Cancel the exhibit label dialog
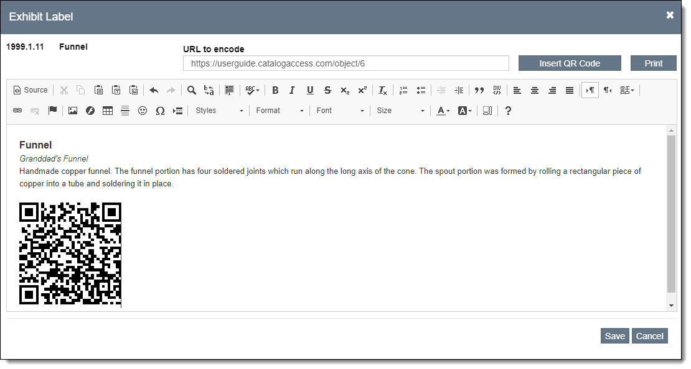 [x=649, y=336]
